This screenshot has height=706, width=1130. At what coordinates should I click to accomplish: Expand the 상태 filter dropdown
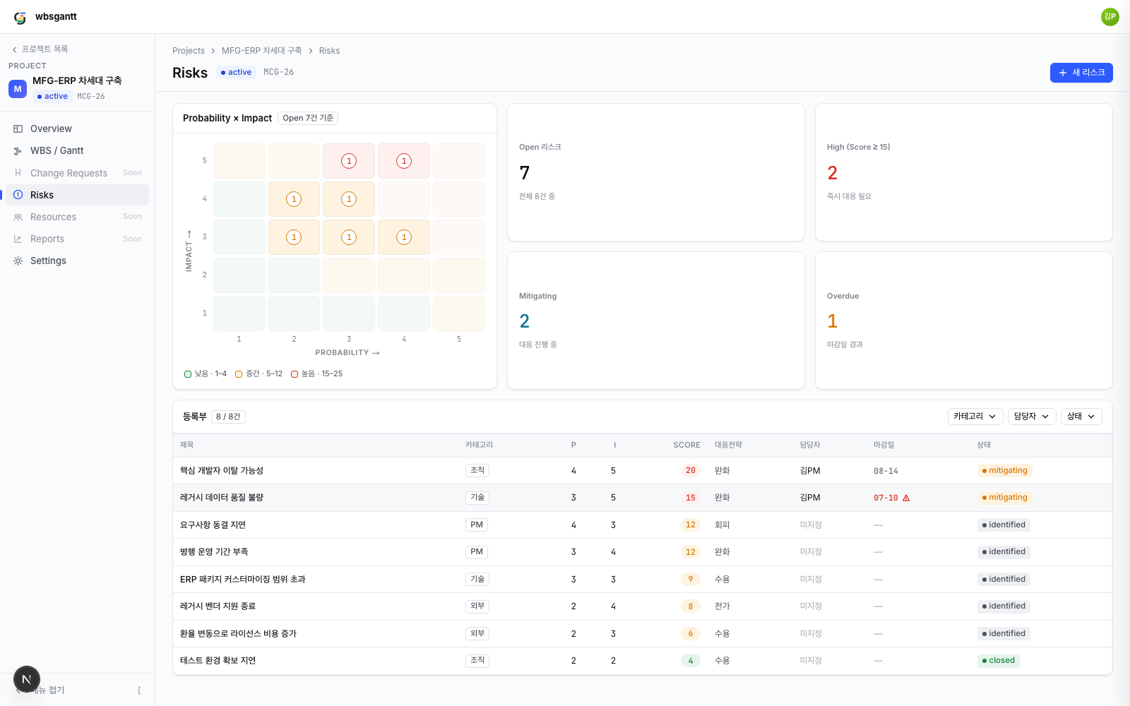[x=1081, y=417]
